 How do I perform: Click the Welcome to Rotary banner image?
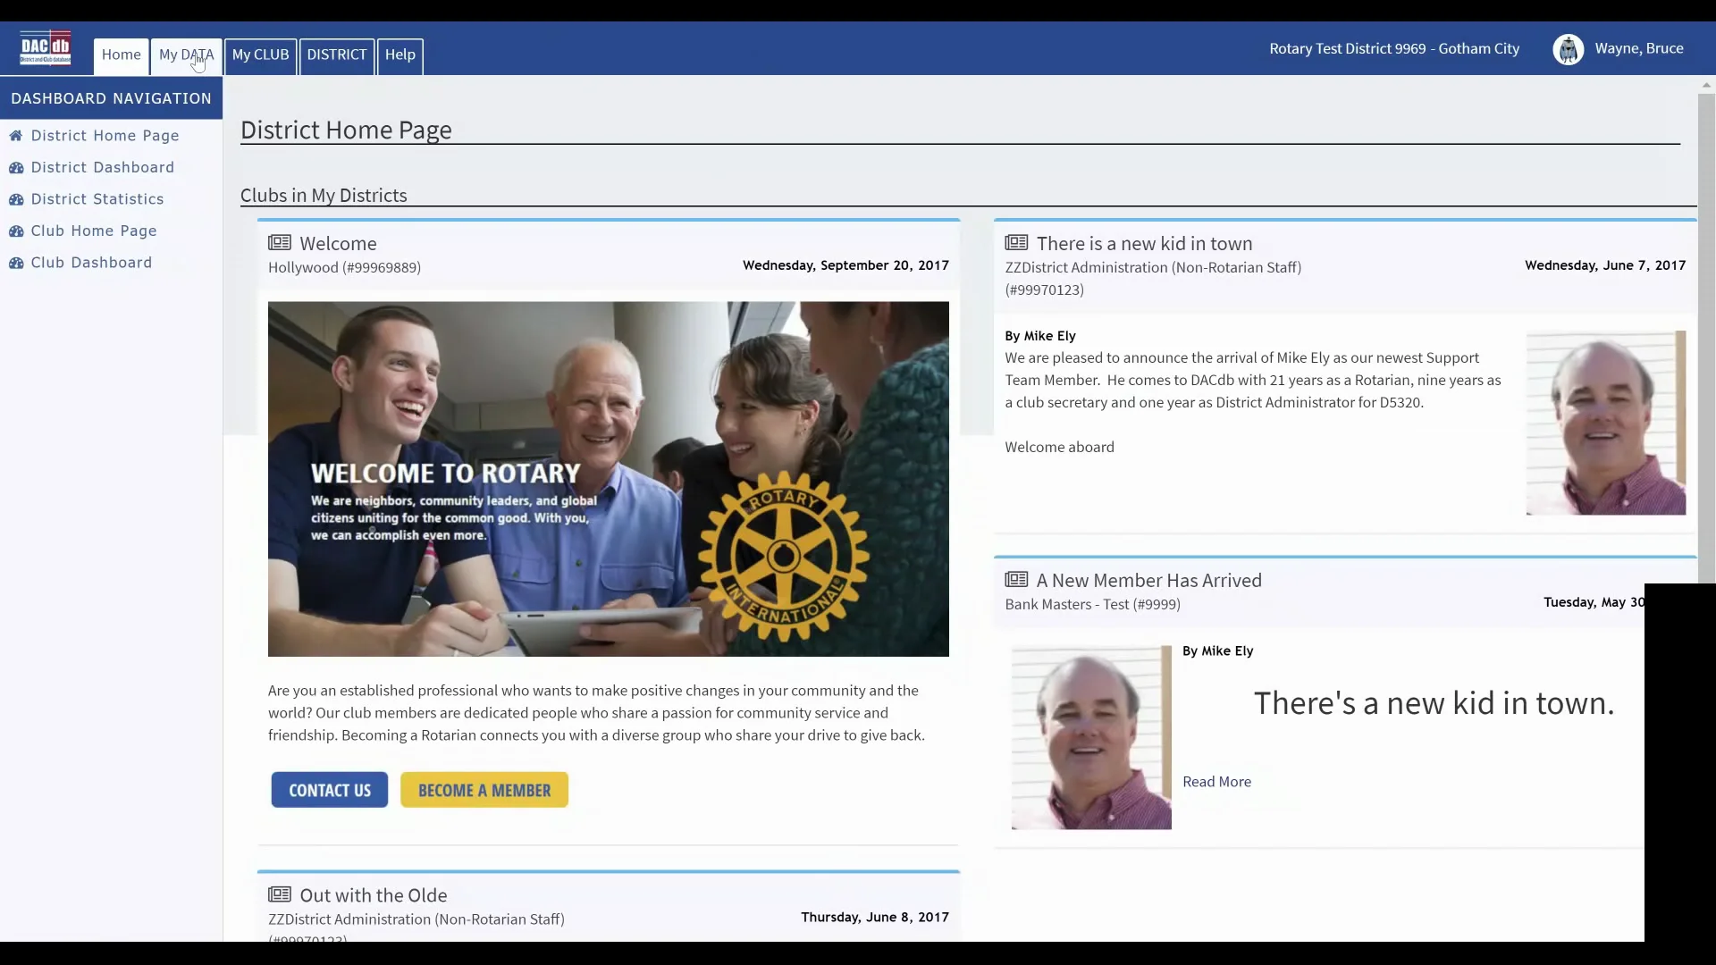[609, 479]
